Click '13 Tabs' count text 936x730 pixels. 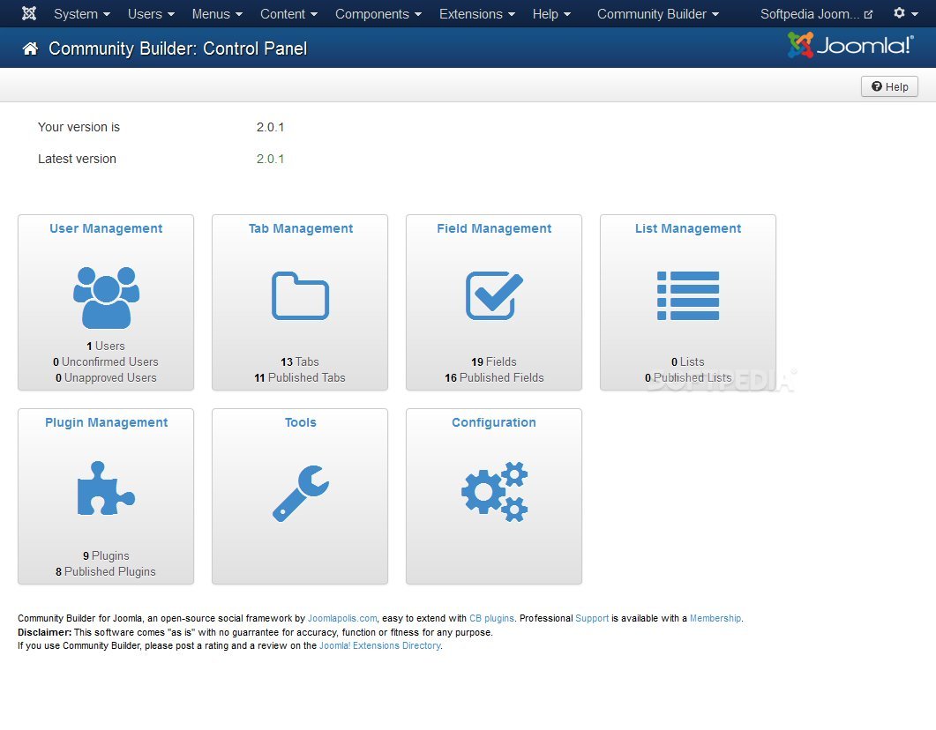[x=300, y=362]
